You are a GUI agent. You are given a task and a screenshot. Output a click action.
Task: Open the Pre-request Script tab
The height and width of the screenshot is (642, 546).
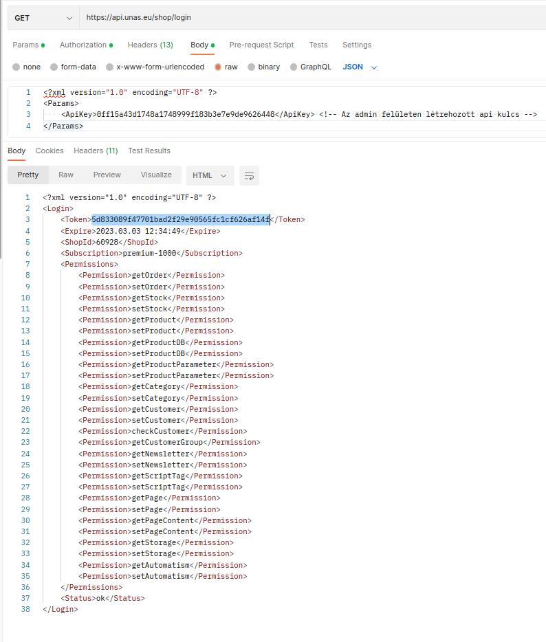[261, 45]
